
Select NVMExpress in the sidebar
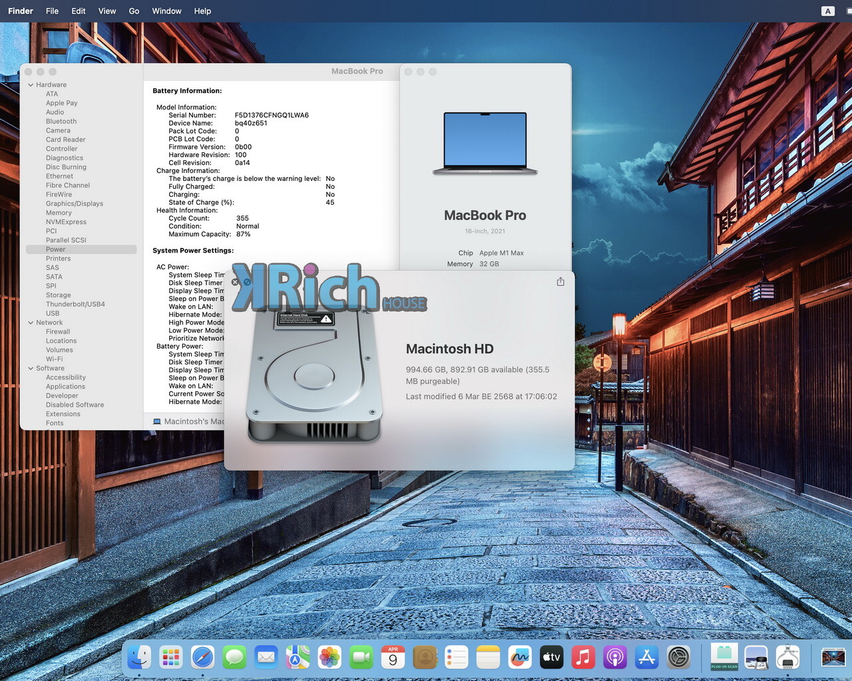(x=66, y=222)
